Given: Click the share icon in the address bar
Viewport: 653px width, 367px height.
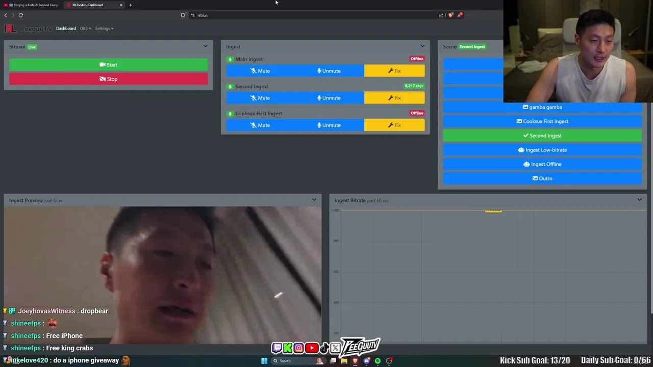Looking at the screenshot, I should 441,15.
